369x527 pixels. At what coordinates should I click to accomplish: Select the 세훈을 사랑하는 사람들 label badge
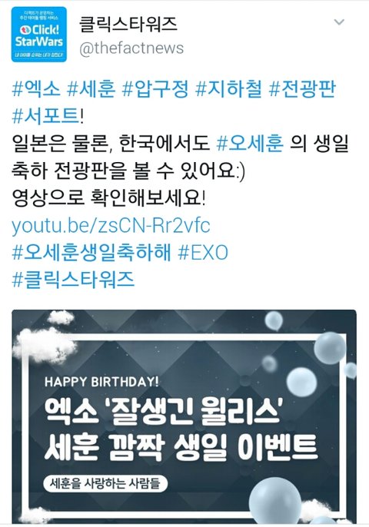point(105,484)
